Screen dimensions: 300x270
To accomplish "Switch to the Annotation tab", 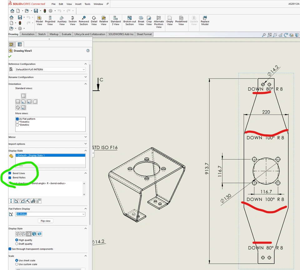I will point(28,34).
